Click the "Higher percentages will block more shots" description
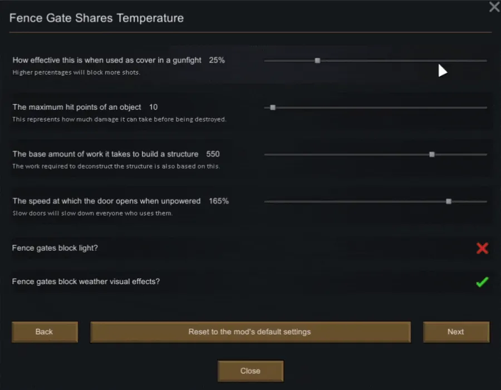This screenshot has width=501, height=390. tap(76, 72)
